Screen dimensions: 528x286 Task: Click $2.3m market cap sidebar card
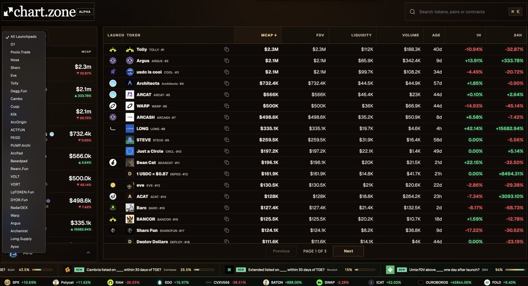click(70, 69)
